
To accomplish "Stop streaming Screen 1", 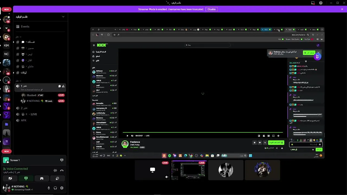I will (62, 160).
